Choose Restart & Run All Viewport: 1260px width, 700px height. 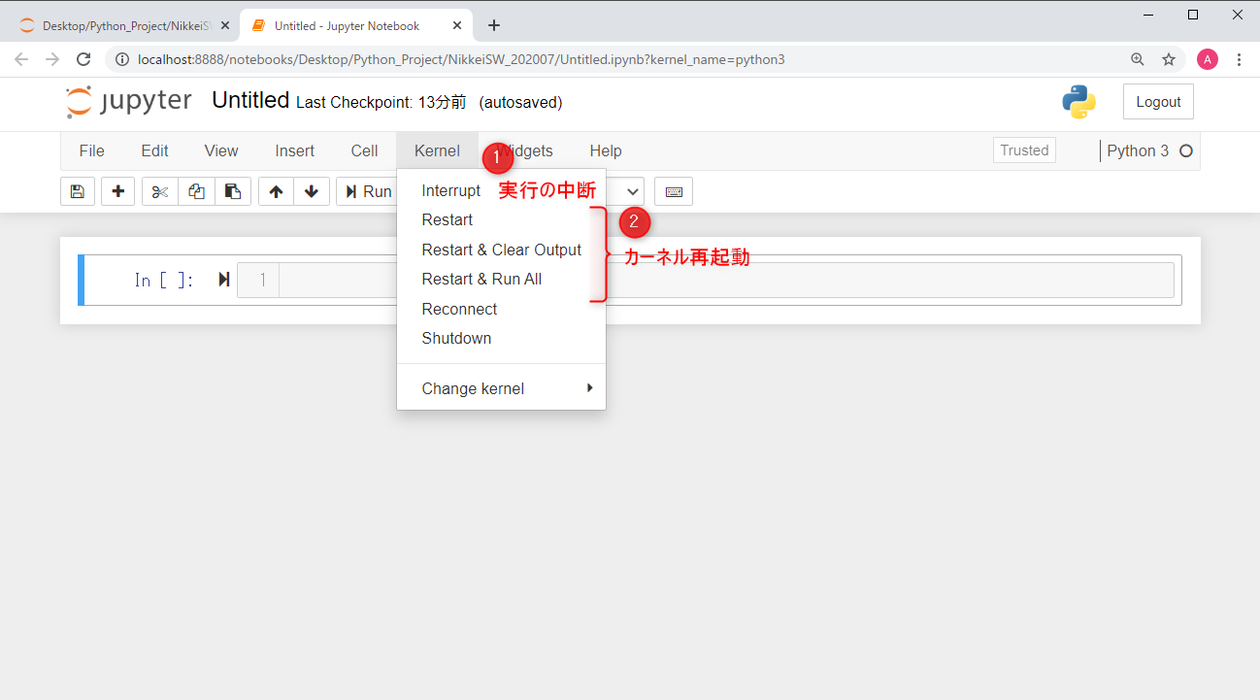click(x=501, y=280)
